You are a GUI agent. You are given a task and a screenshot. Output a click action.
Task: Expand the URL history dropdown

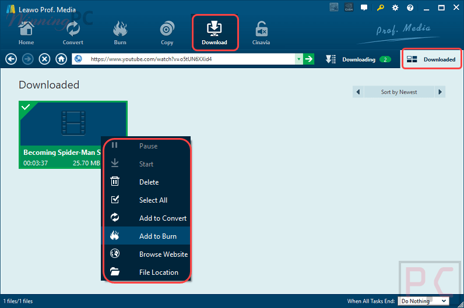[x=299, y=59]
